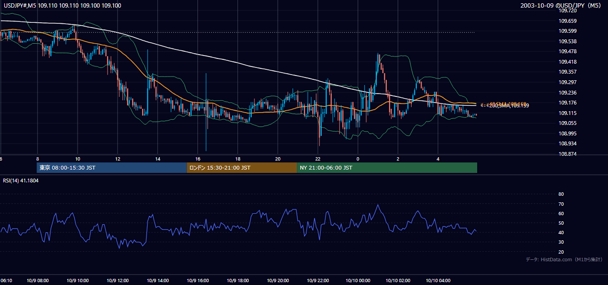Click the 06:10 bottom time label

point(6,280)
